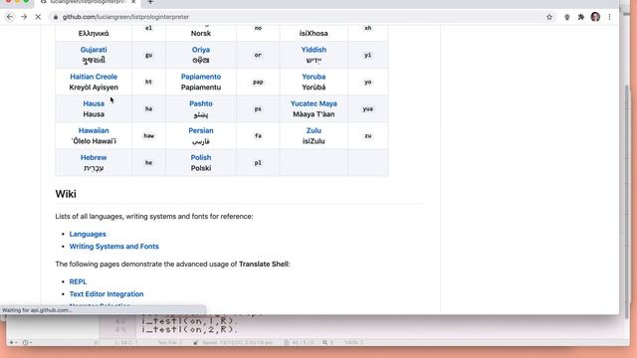
Task: Click the 'Text File' language selector in editor
Action: click(x=170, y=342)
